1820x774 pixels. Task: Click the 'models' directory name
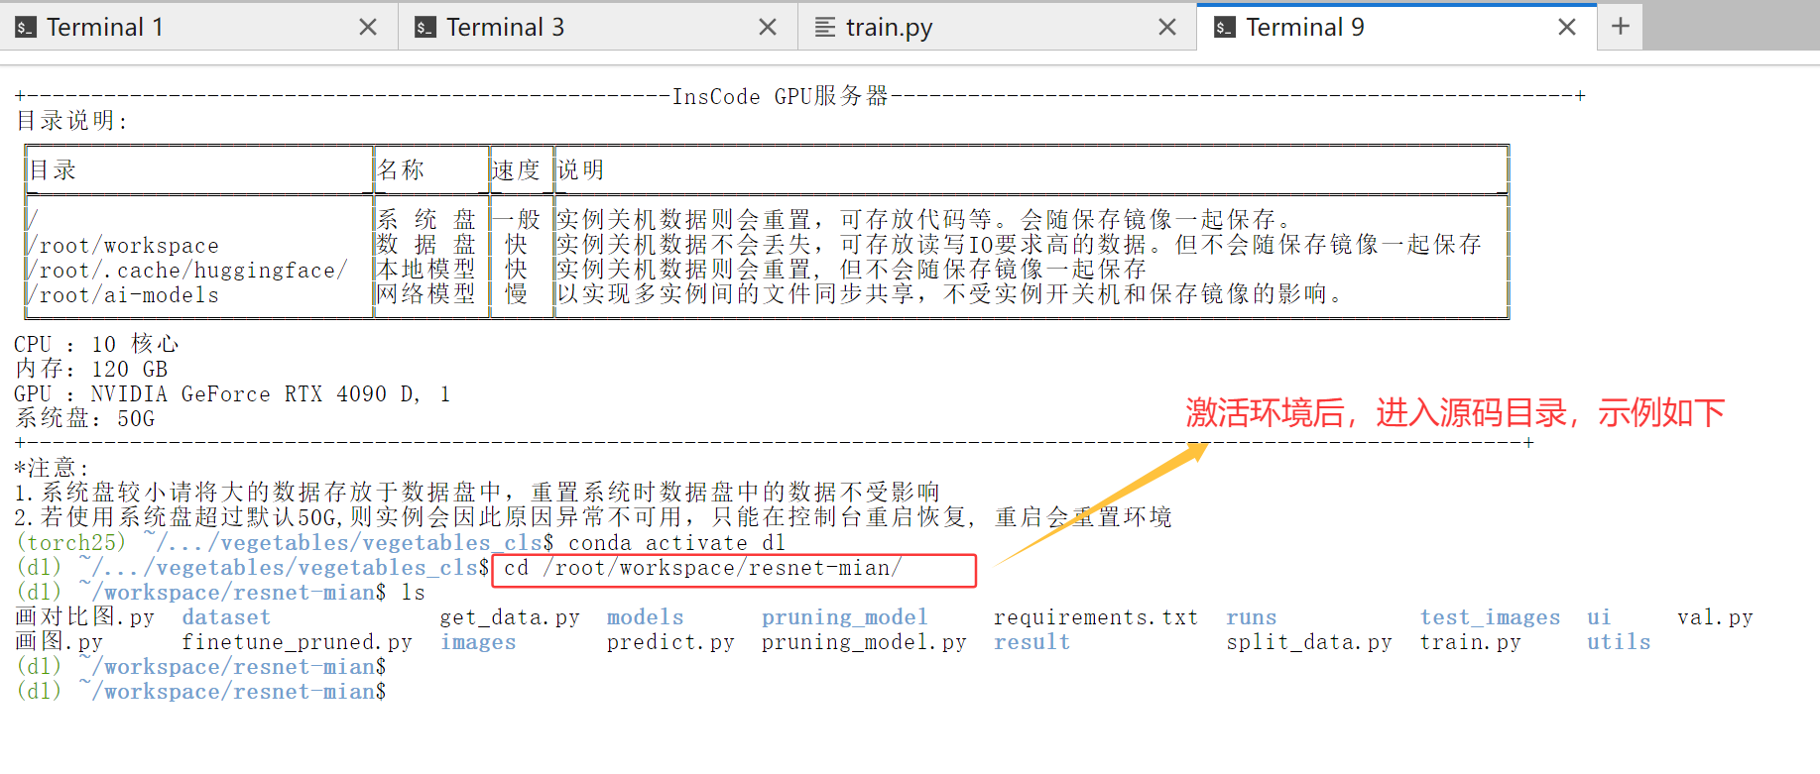coord(646,617)
